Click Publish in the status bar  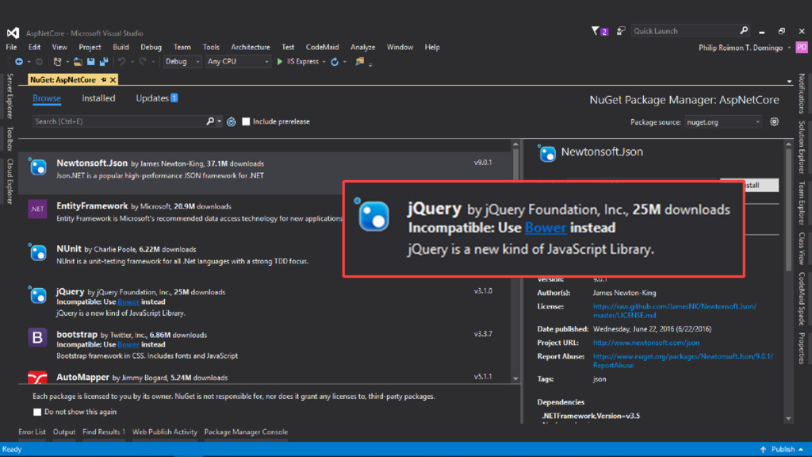tap(782, 449)
